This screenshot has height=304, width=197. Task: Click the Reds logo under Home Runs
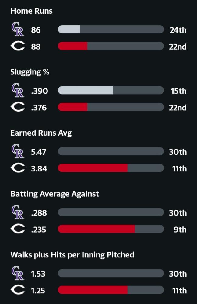click(18, 46)
